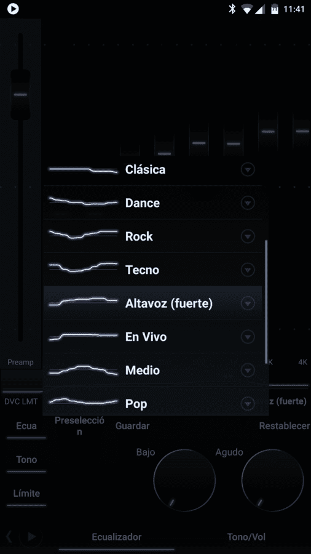This screenshot has width=311, height=554.
Task: Choose the Rock preset from the list
Action: [x=152, y=236]
